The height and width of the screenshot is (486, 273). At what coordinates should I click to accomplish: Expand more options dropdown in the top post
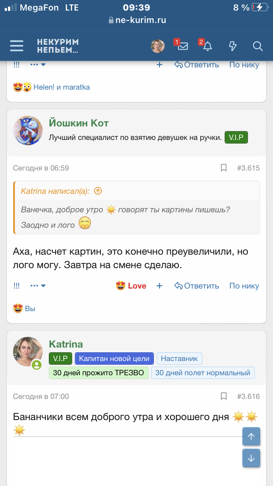38,65
